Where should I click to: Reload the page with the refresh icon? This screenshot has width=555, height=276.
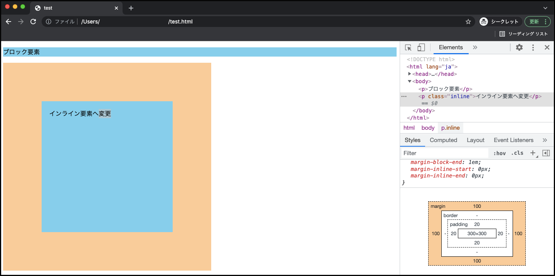click(x=33, y=22)
